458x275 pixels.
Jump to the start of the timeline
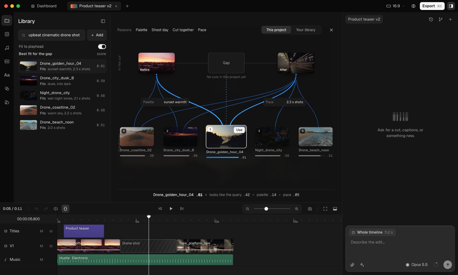(160, 209)
